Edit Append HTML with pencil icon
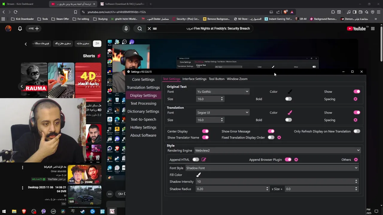The width and height of the screenshot is (383, 215). click(x=204, y=159)
